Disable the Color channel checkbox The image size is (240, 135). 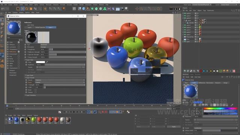point(19,42)
